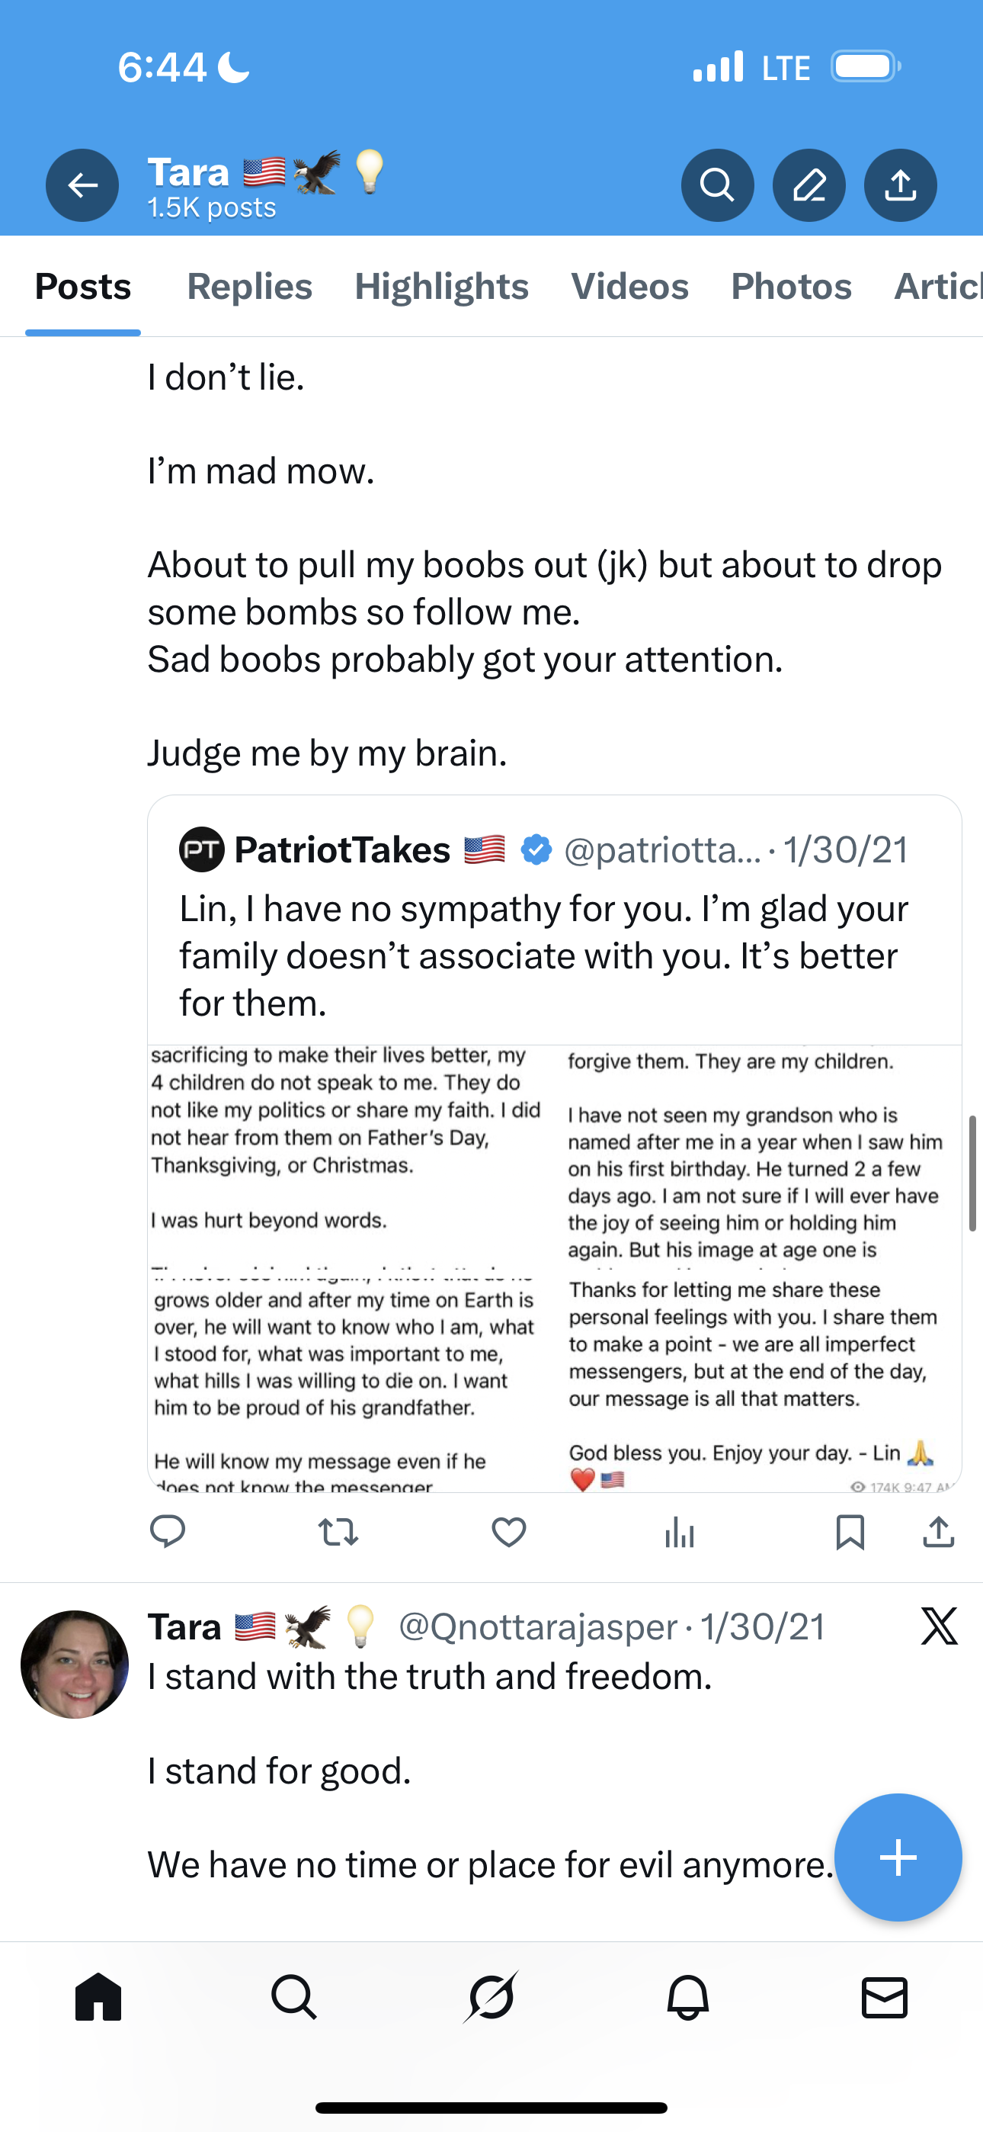Tap the blue new post plus button
Image resolution: width=983 pixels, height=2132 pixels.
coord(898,1857)
